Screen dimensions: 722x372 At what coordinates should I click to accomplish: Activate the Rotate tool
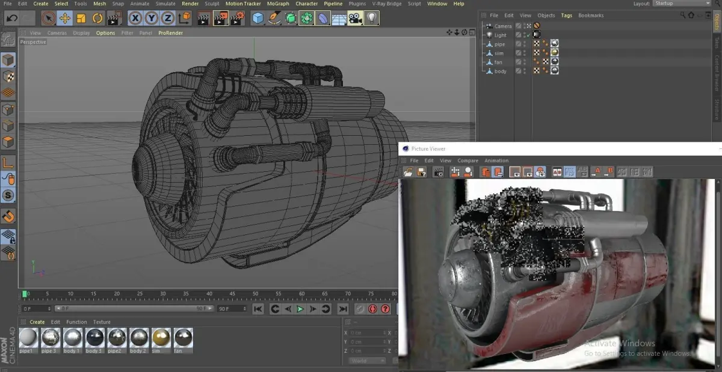click(x=97, y=19)
